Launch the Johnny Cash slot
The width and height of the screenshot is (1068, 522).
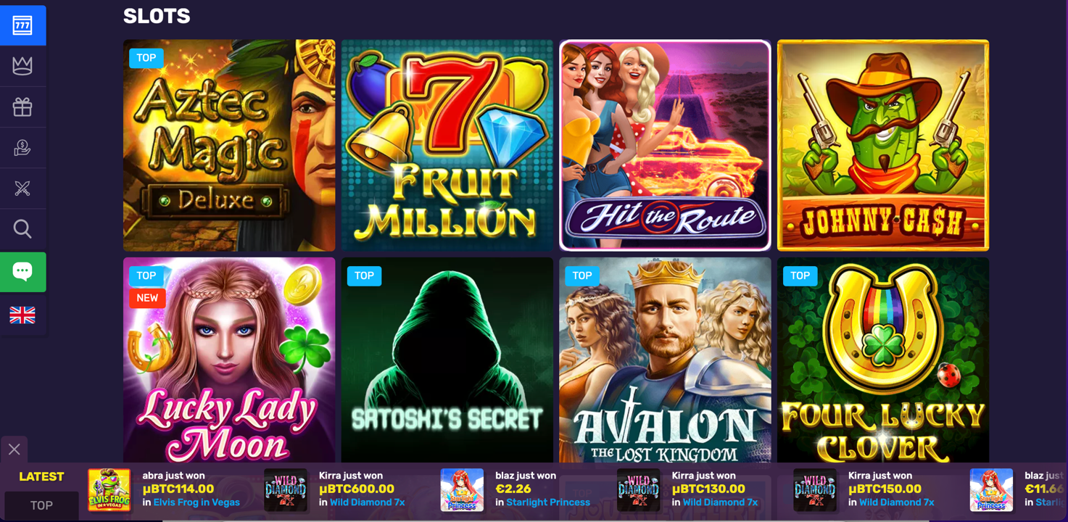click(x=883, y=146)
